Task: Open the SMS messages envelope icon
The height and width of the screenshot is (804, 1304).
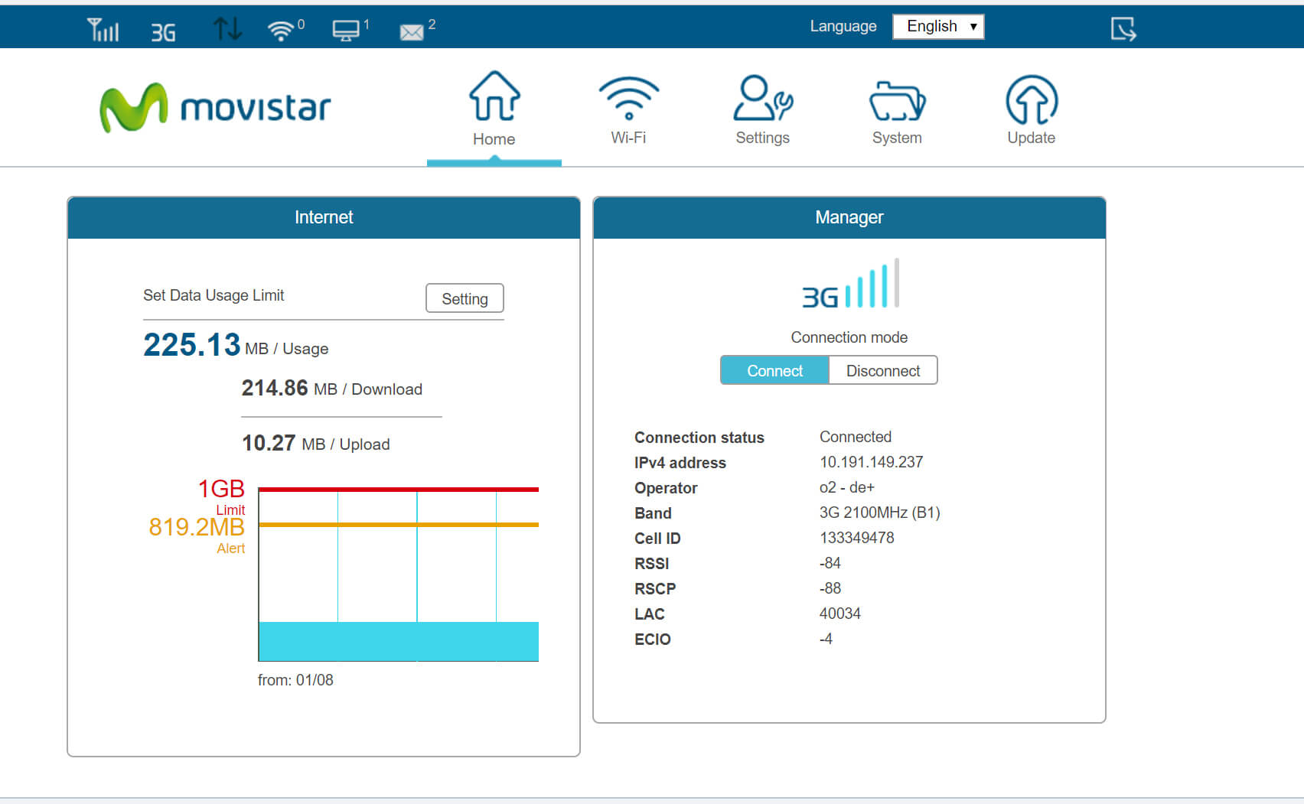Action: 412,32
